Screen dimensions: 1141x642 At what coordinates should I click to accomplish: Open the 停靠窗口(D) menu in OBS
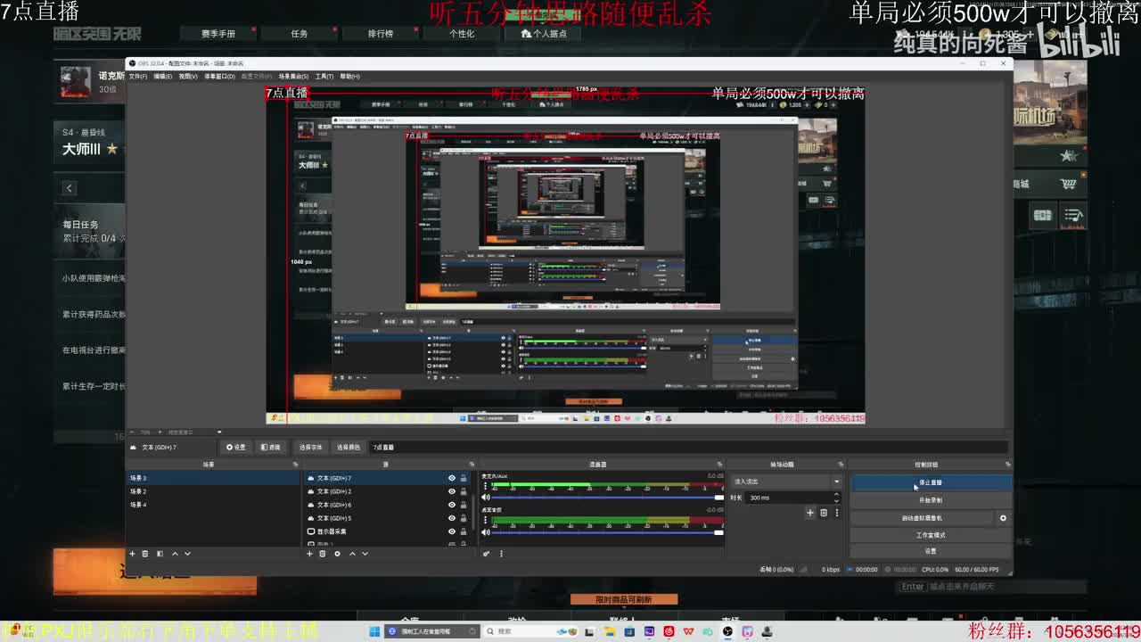click(x=220, y=77)
